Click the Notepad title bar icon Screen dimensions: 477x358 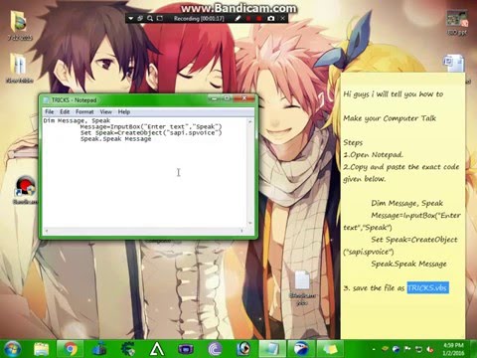point(46,100)
